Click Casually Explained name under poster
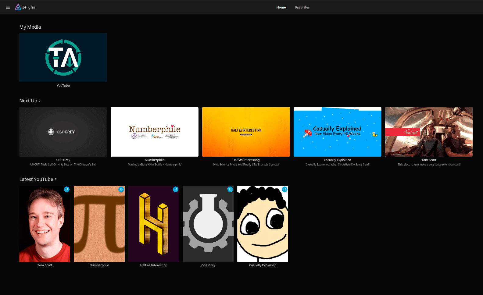The image size is (483, 295). point(263,265)
